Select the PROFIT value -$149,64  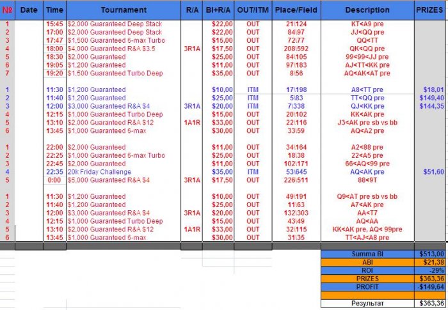pos(429,287)
